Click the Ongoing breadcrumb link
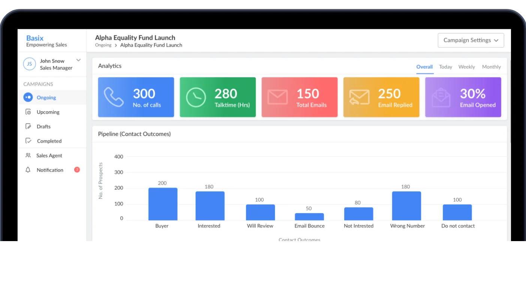 103,45
